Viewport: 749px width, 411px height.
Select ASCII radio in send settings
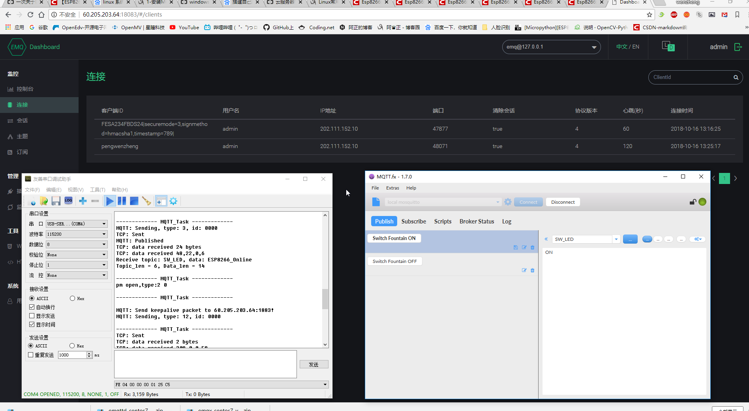pyautogui.click(x=31, y=346)
